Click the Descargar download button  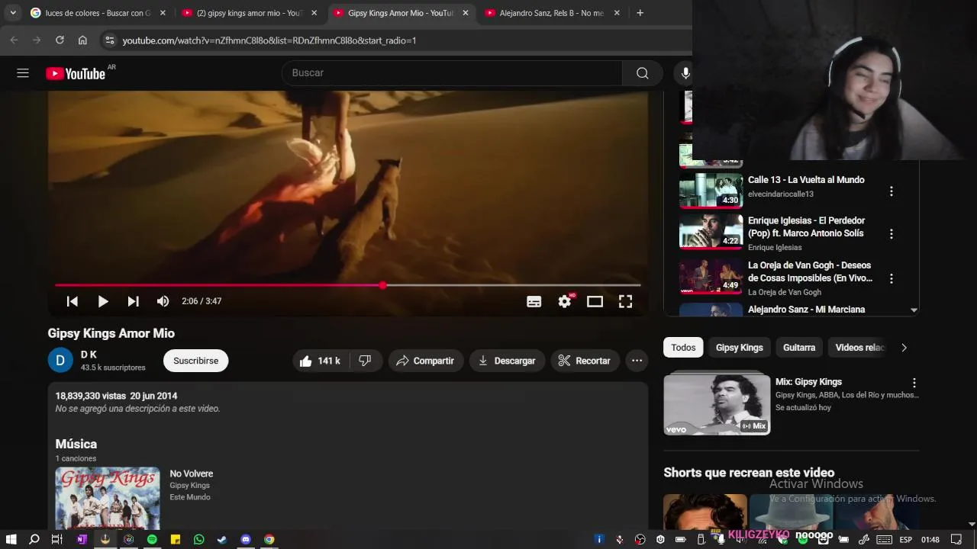pyautogui.click(x=507, y=361)
